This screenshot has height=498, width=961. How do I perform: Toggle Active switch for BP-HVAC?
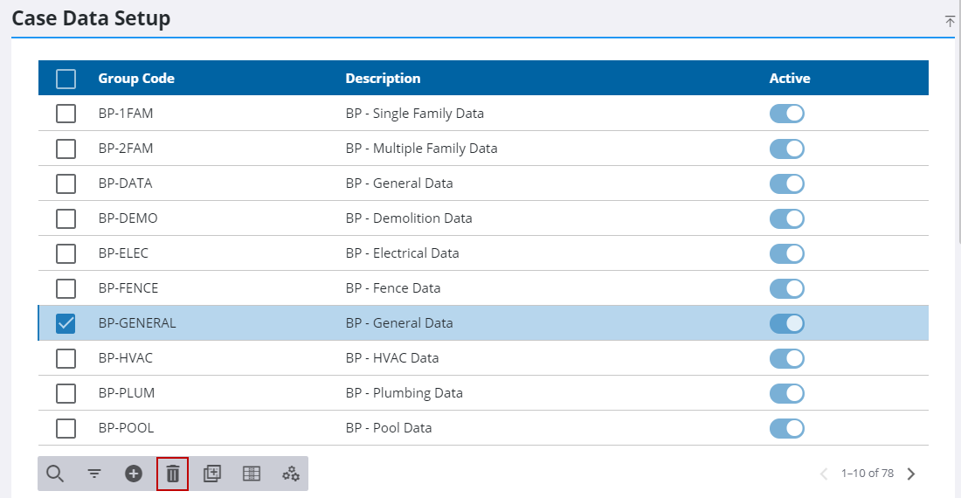(x=787, y=357)
